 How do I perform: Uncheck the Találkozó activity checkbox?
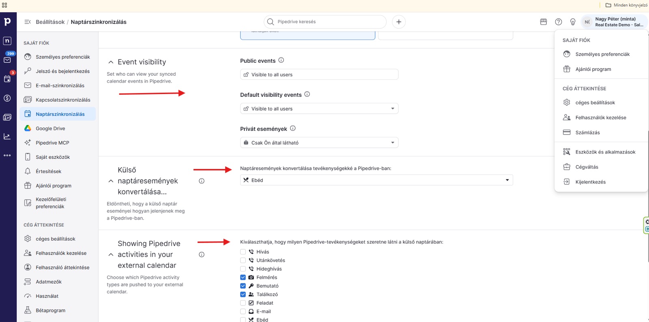[243, 294]
